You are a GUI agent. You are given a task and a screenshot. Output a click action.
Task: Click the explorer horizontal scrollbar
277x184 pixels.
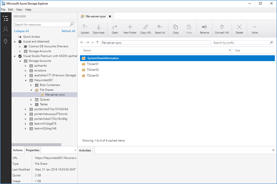[x=36, y=145]
